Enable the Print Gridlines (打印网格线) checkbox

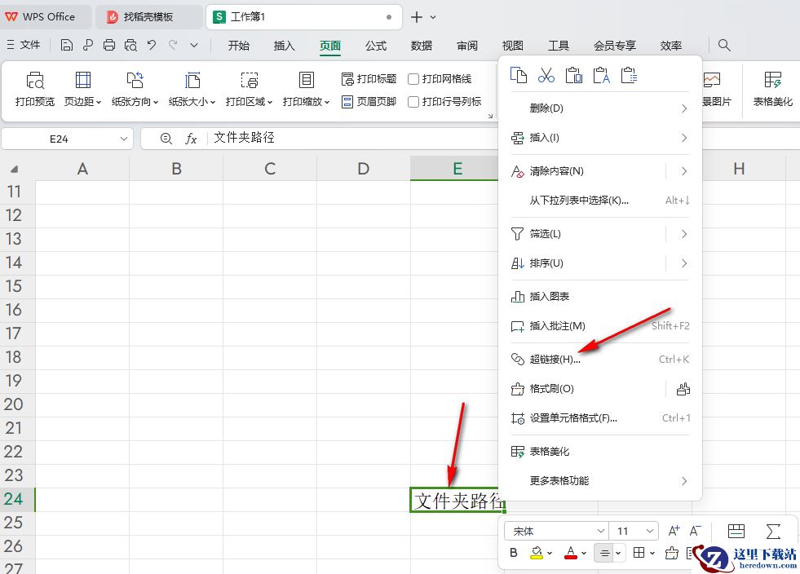pyautogui.click(x=413, y=79)
